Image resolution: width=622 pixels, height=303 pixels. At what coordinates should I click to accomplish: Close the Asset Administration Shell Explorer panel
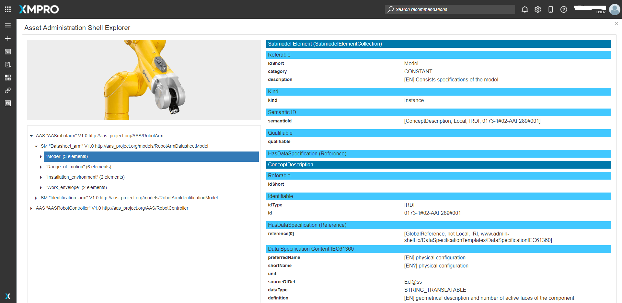(616, 24)
